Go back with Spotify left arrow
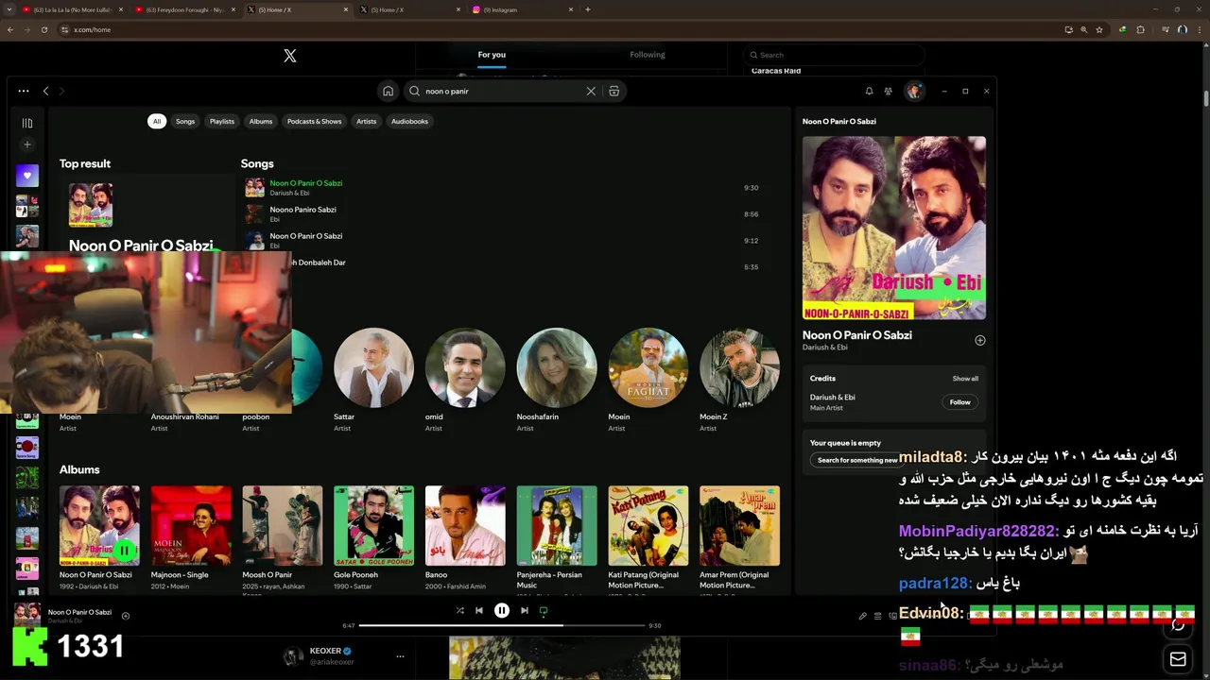Image resolution: width=1210 pixels, height=680 pixels. pos(45,92)
